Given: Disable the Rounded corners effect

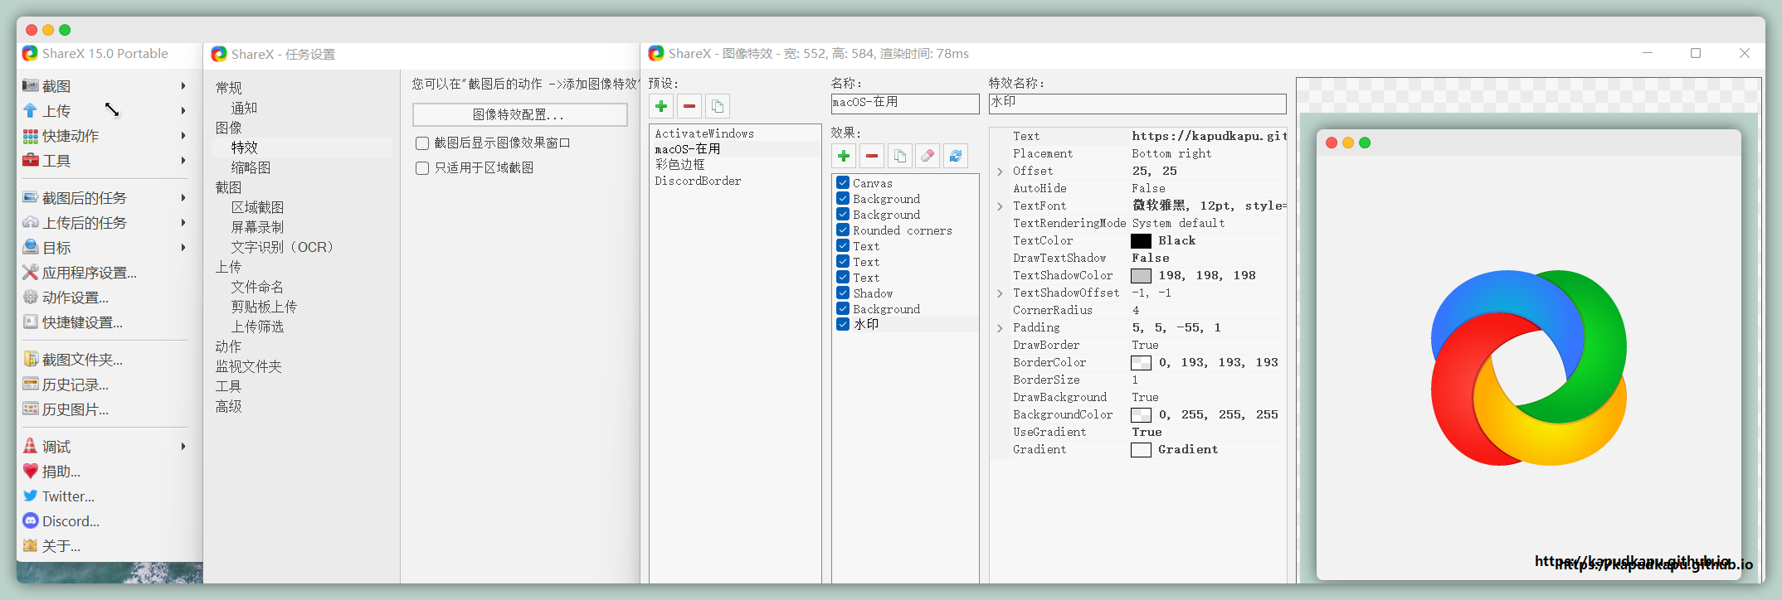Looking at the screenshot, I should [843, 230].
